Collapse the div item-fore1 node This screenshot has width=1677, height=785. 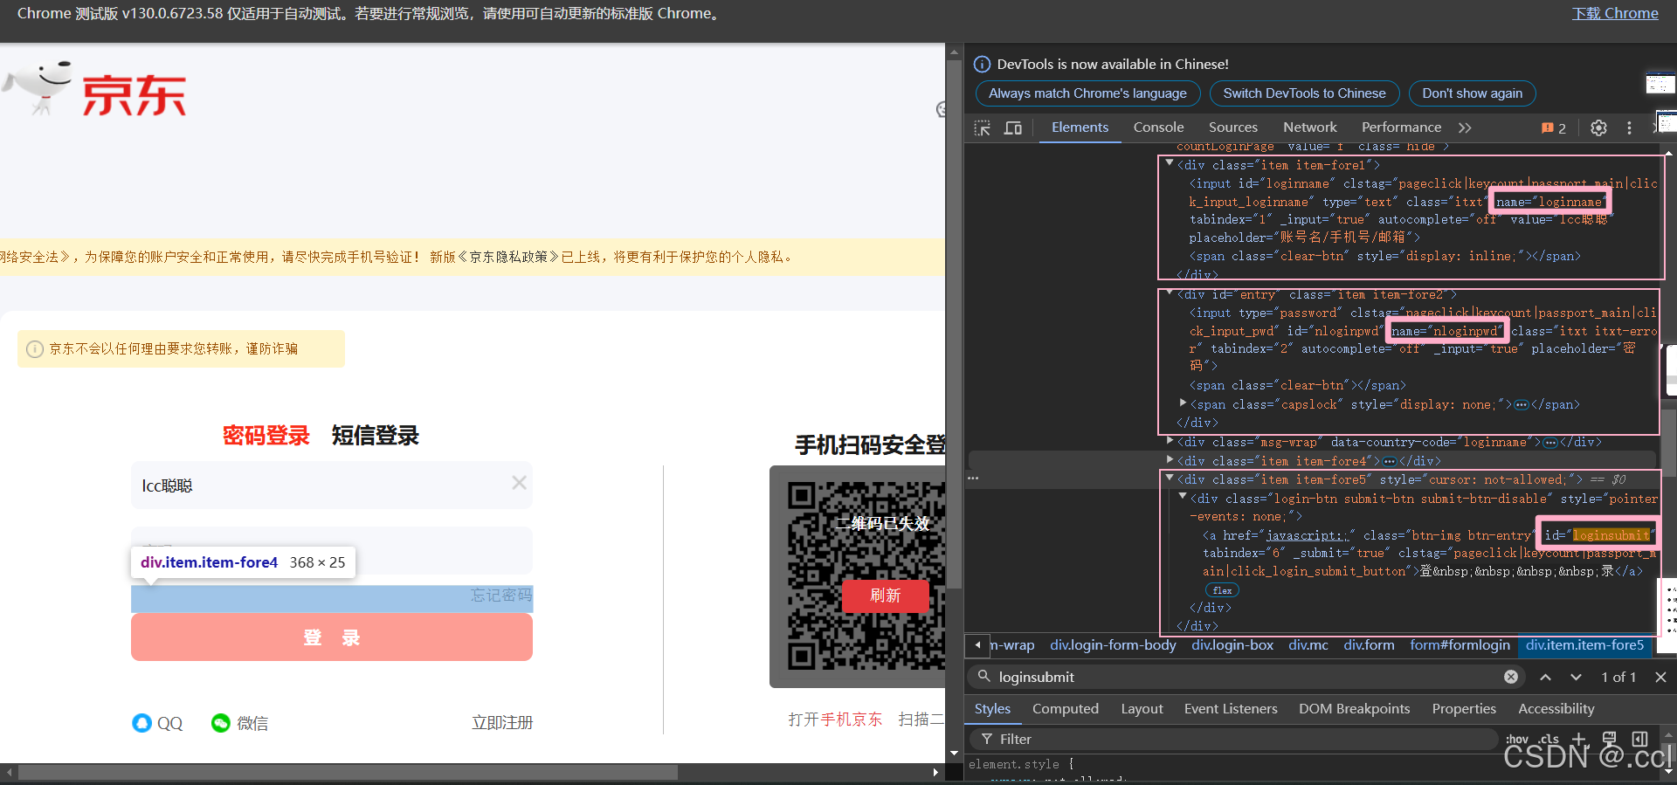tap(1169, 163)
